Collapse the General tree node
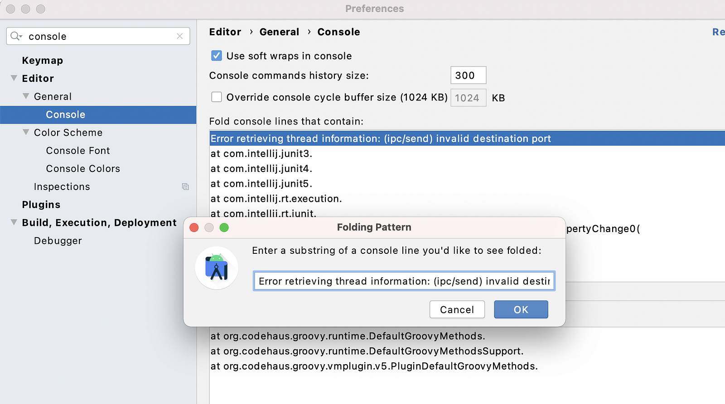Image resolution: width=725 pixels, height=404 pixels. (26, 96)
